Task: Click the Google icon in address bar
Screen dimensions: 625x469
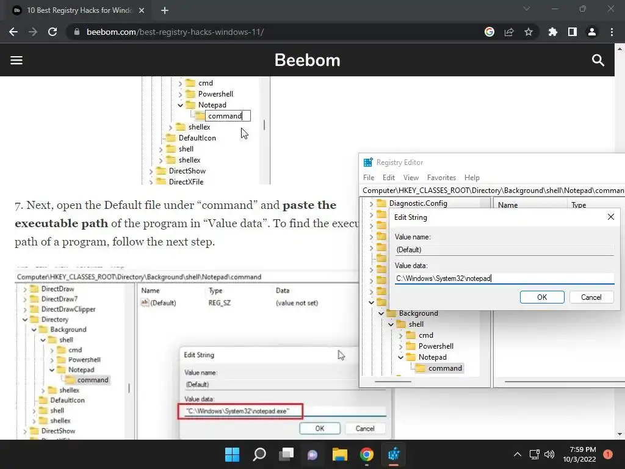Action: tap(489, 32)
